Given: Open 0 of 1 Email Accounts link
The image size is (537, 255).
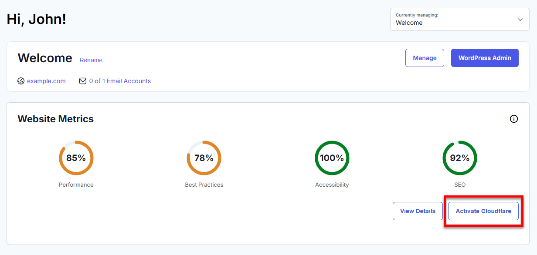Looking at the screenshot, I should (x=120, y=81).
